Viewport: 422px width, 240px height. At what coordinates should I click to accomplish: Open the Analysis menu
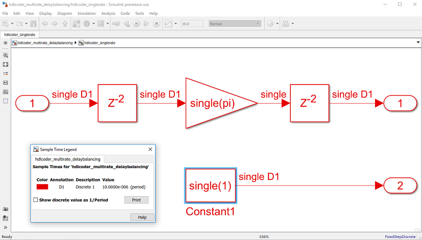pyautogui.click(x=108, y=13)
